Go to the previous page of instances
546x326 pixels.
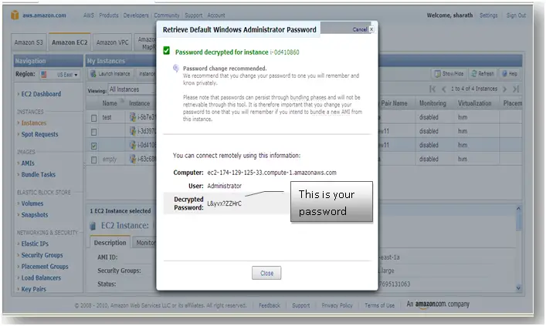(443, 89)
